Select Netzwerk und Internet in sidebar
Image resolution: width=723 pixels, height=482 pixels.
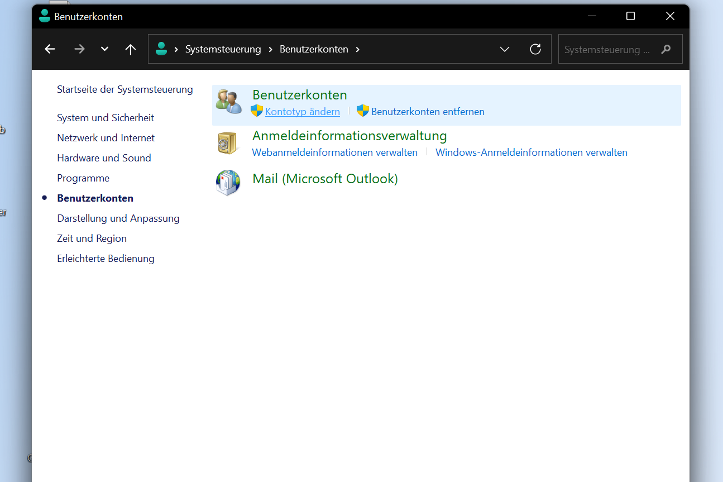click(106, 138)
